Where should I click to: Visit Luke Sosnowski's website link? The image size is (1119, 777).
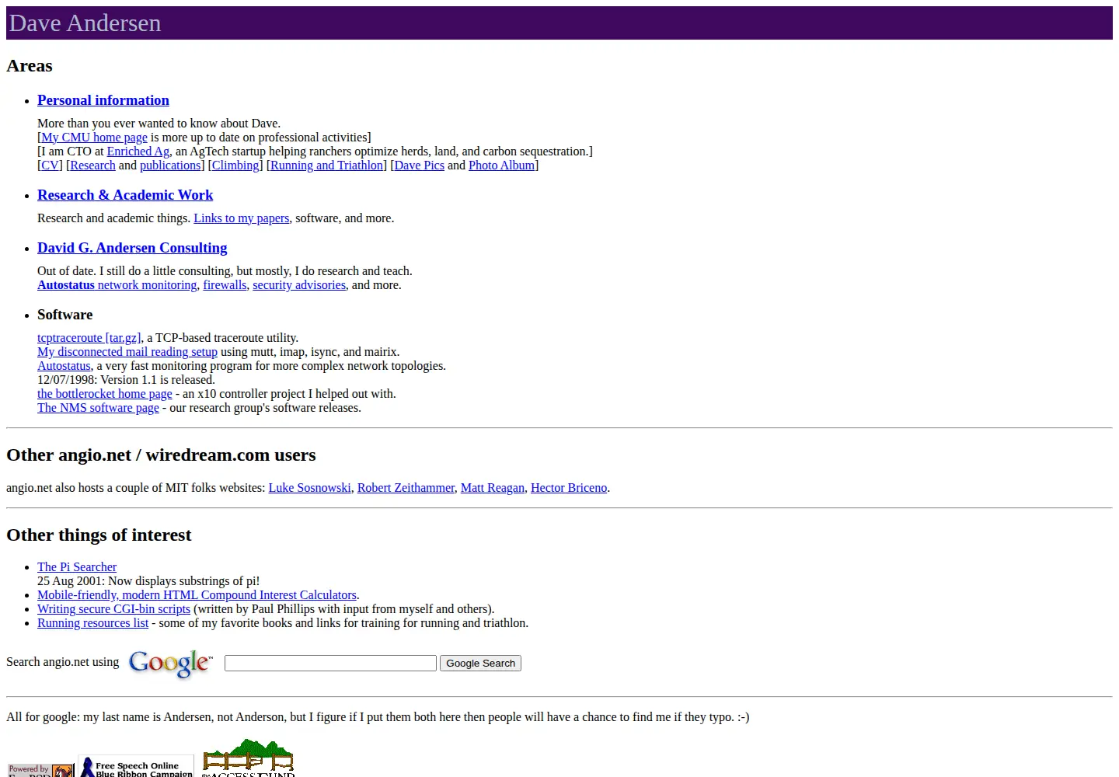[x=310, y=488]
